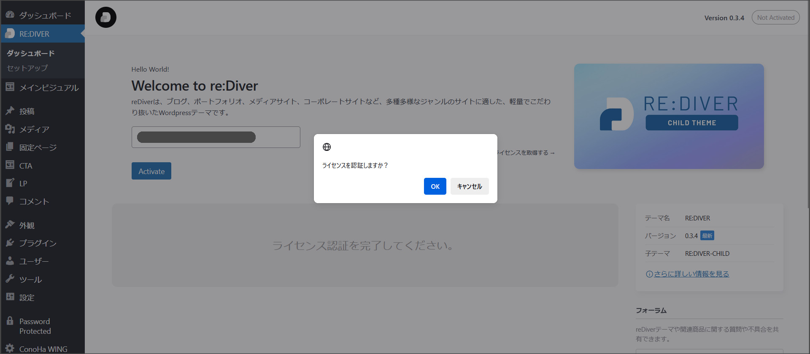Select the Comments (コメント) speech bubble icon

point(10,201)
